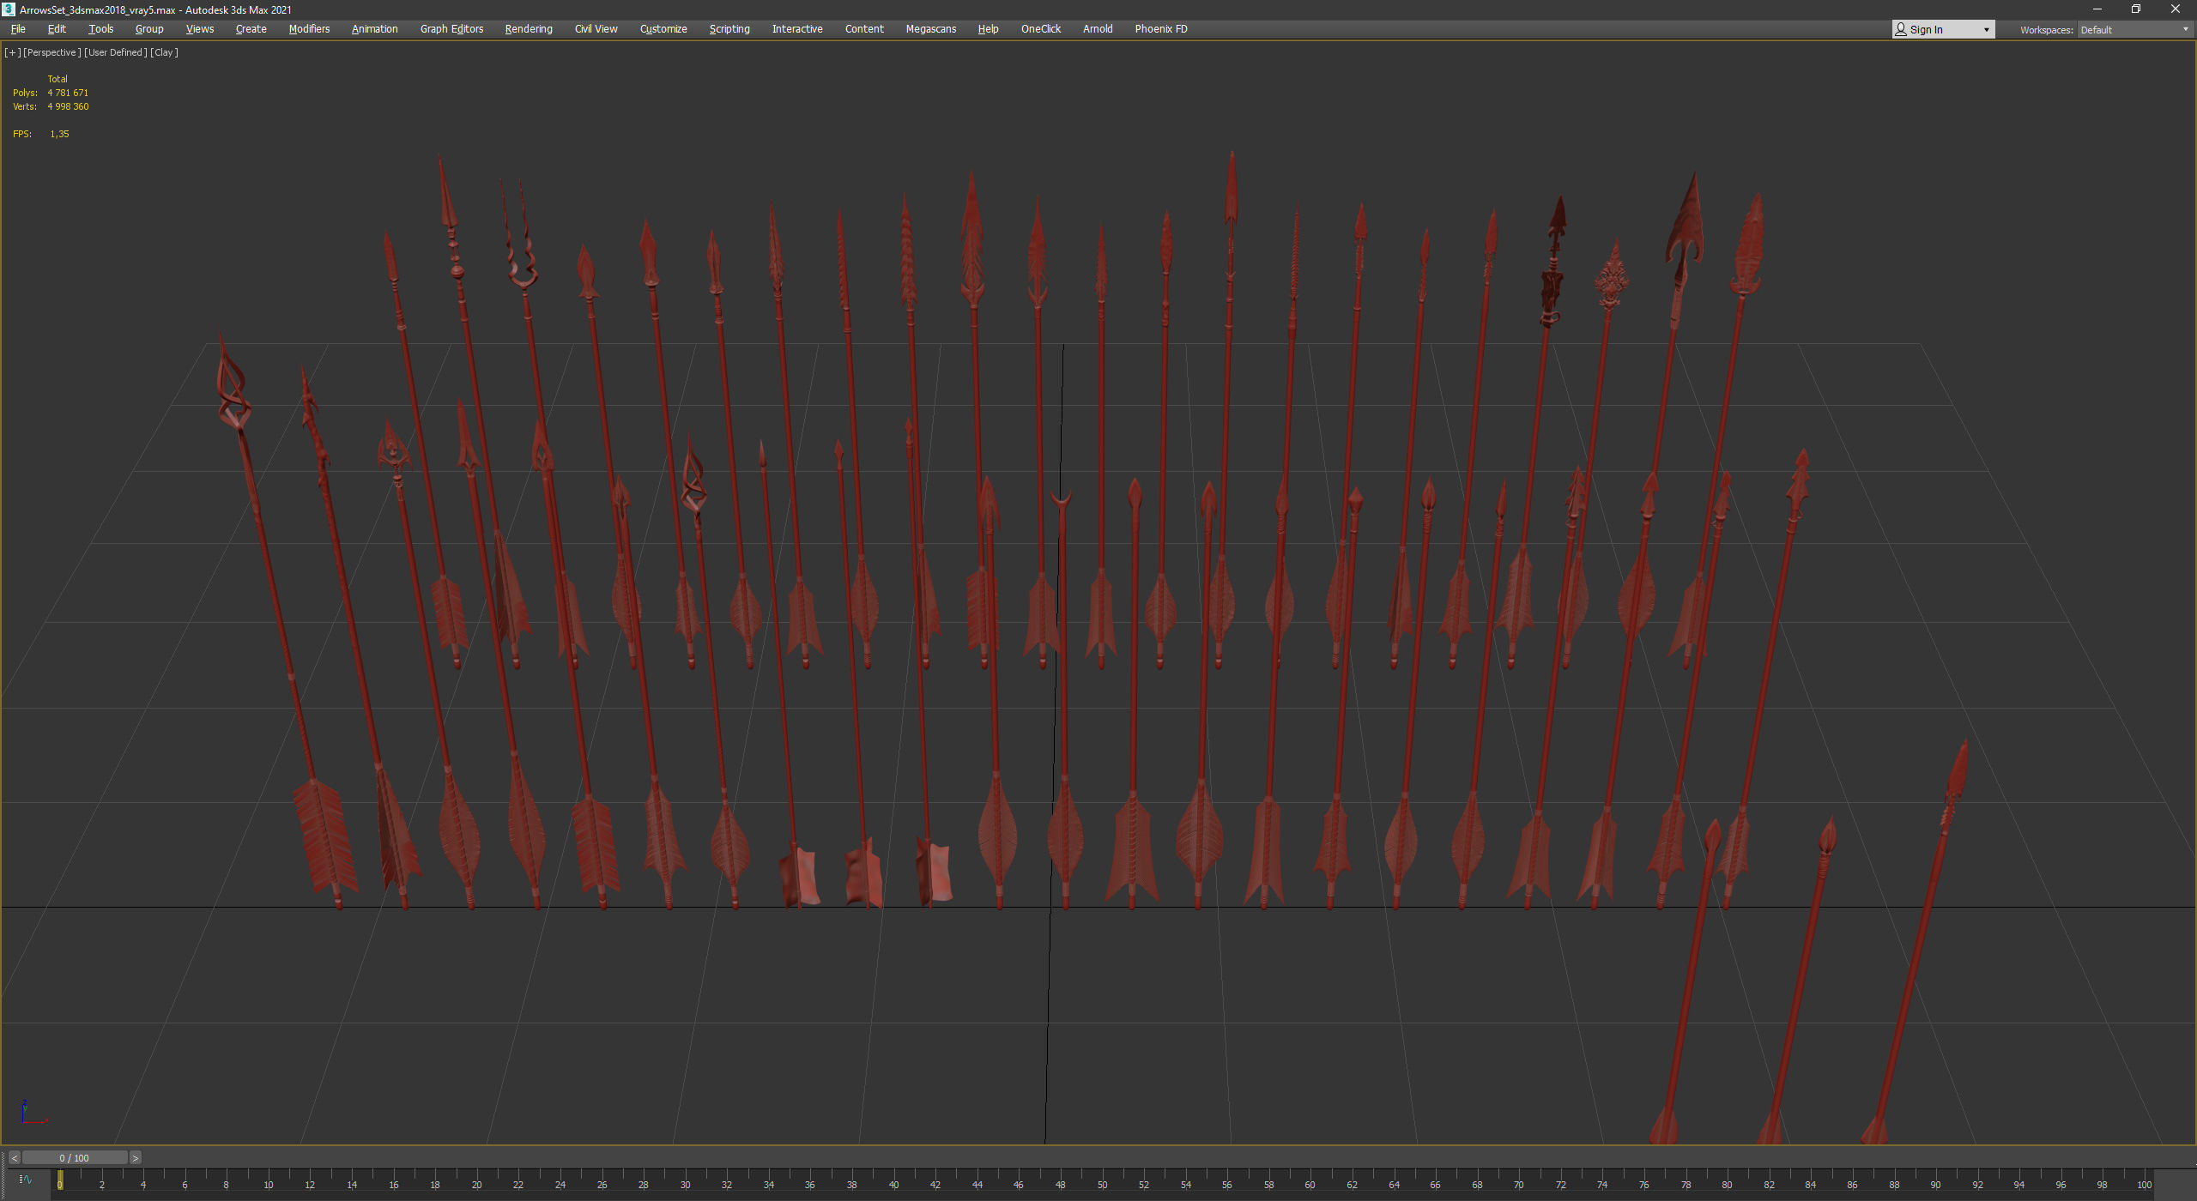Open the Modifiers menu

(309, 29)
